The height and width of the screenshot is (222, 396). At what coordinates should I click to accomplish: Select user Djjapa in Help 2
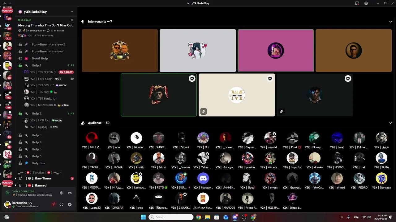point(49,127)
